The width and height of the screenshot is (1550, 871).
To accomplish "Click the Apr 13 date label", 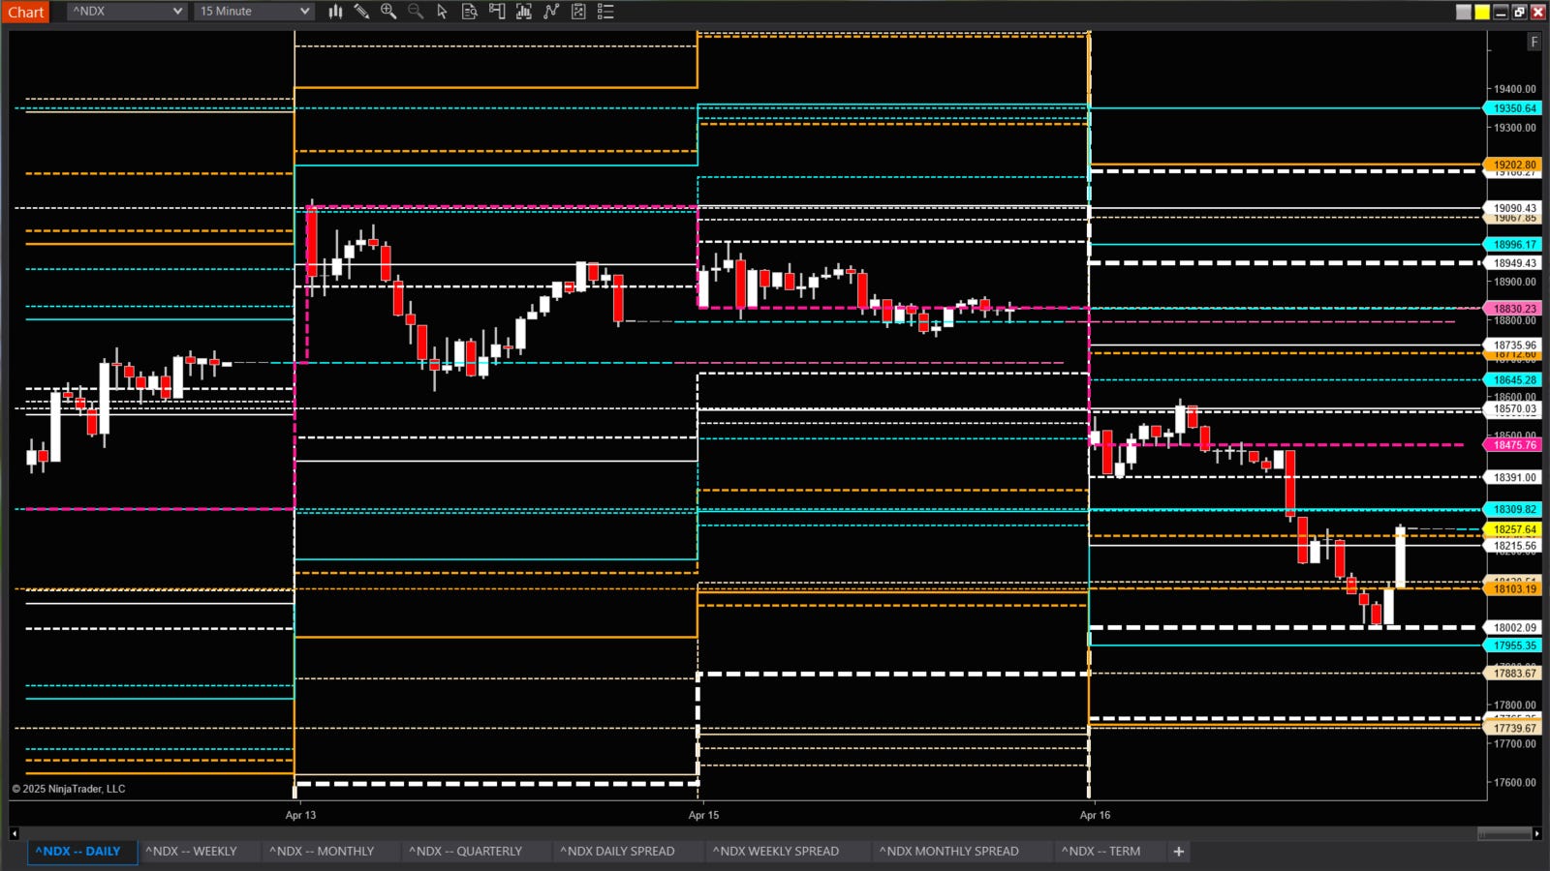I will pyautogui.click(x=300, y=815).
